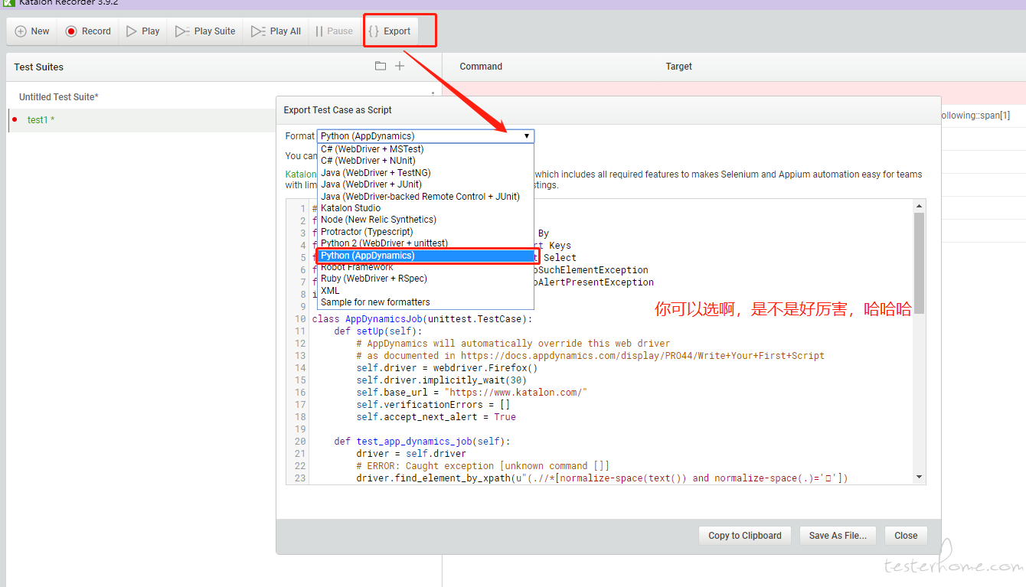1026x587 pixels.
Task: Click Save As File... button
Action: [838, 536]
